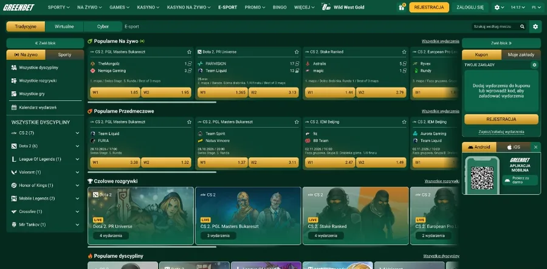Open the KASYNO NA ŻYWO dropdown

pos(189,7)
